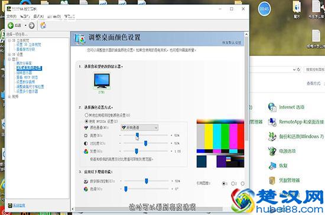Click the contrast slider handle
This screenshot has height=215, width=325.
146,143
